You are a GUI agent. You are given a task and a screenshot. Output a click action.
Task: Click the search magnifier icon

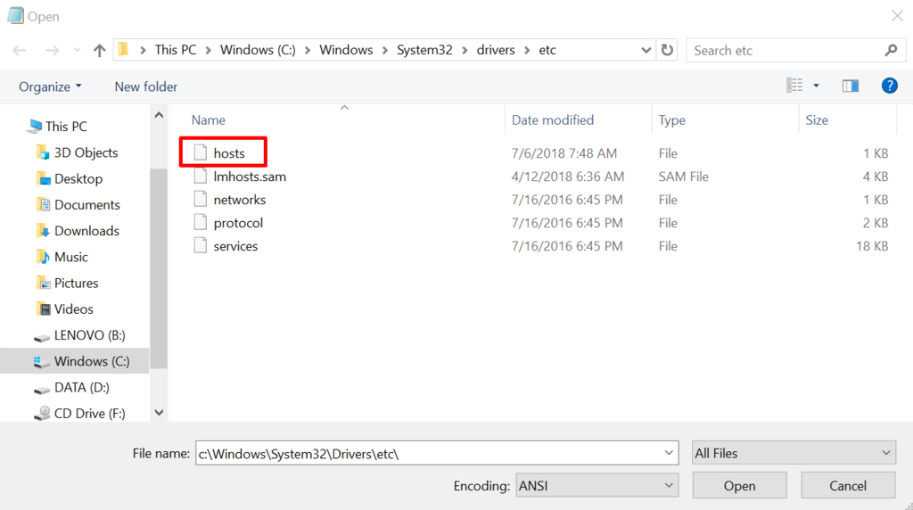tap(890, 50)
